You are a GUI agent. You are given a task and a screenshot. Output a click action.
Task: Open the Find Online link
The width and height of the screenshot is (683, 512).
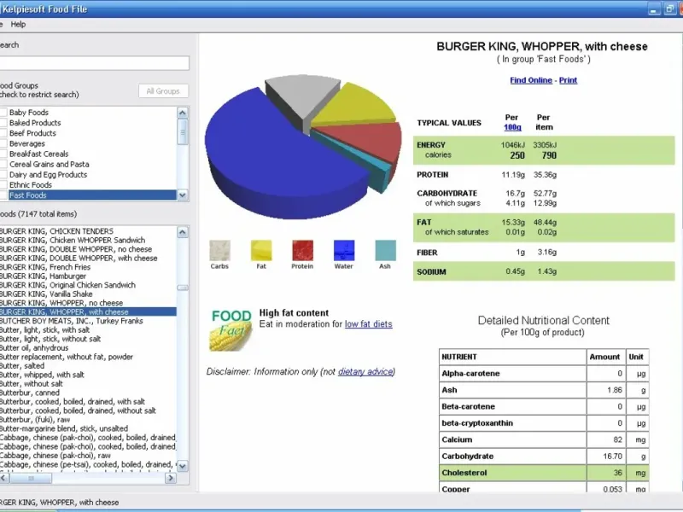(x=531, y=80)
